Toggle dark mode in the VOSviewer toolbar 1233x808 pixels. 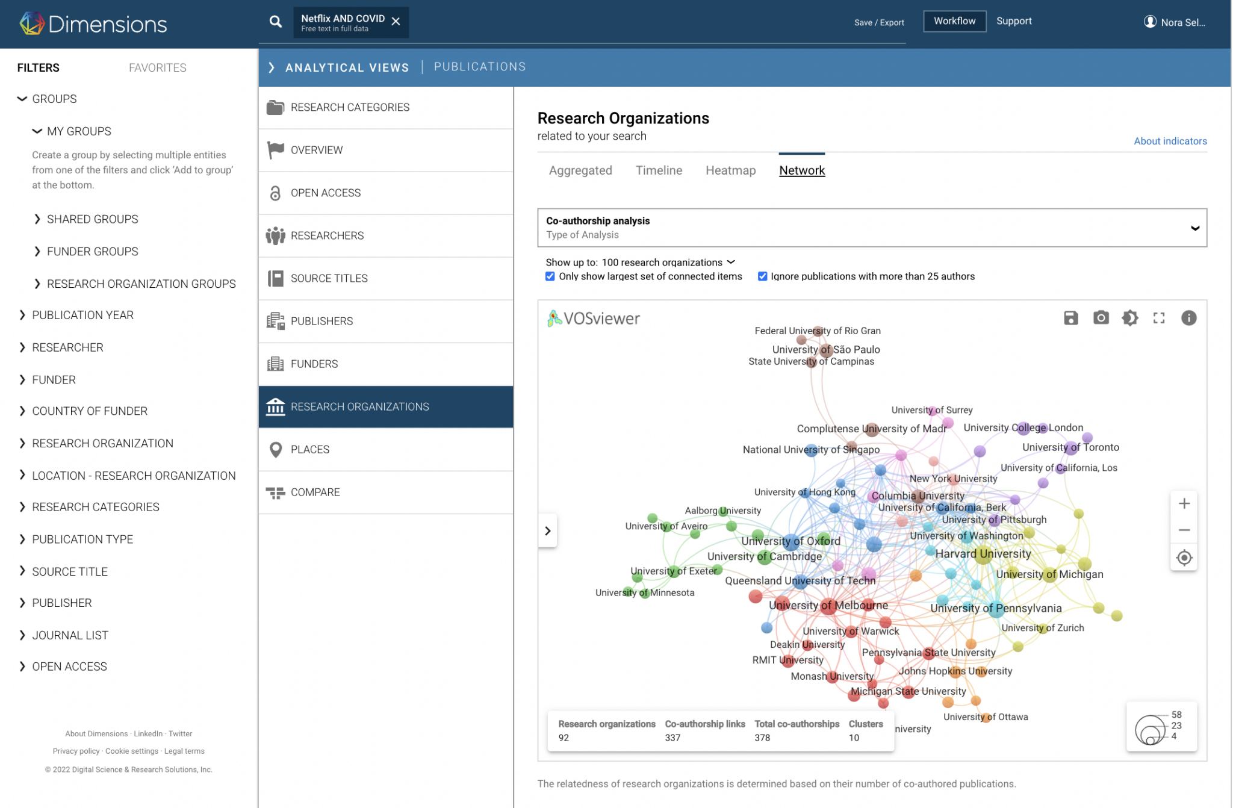point(1130,318)
